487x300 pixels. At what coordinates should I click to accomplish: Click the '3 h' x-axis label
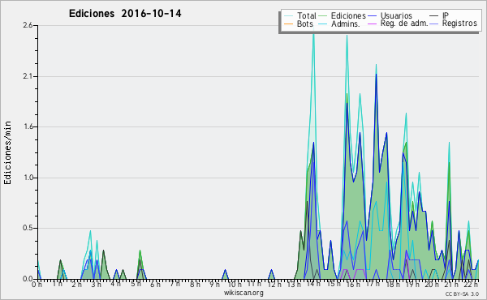(97, 284)
